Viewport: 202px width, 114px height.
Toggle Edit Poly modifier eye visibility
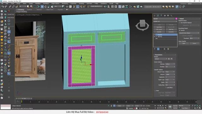tap(155, 37)
